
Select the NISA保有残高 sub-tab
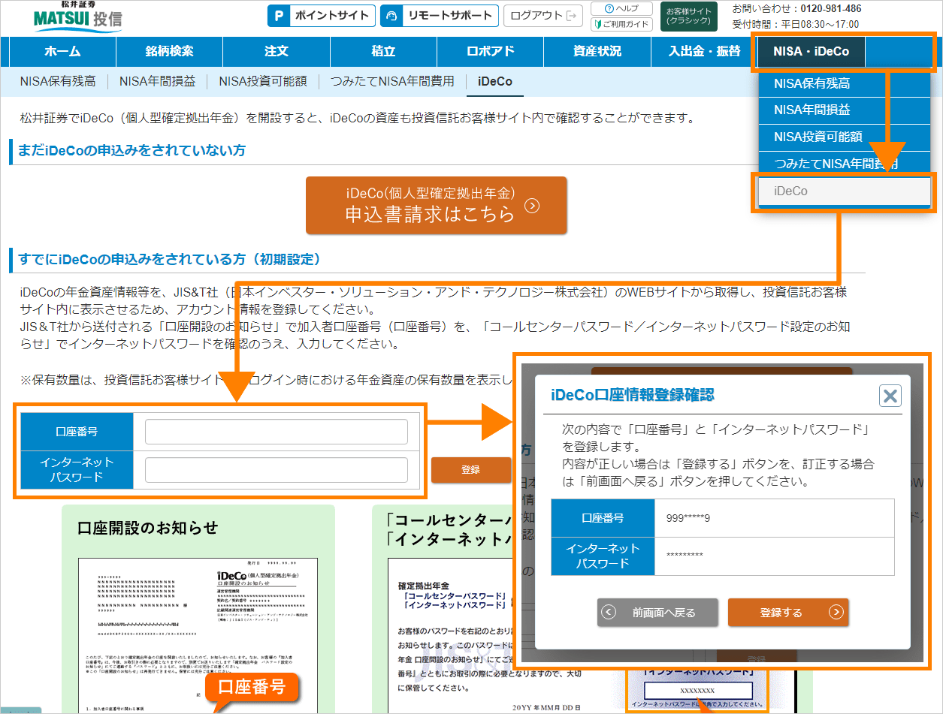tap(58, 81)
